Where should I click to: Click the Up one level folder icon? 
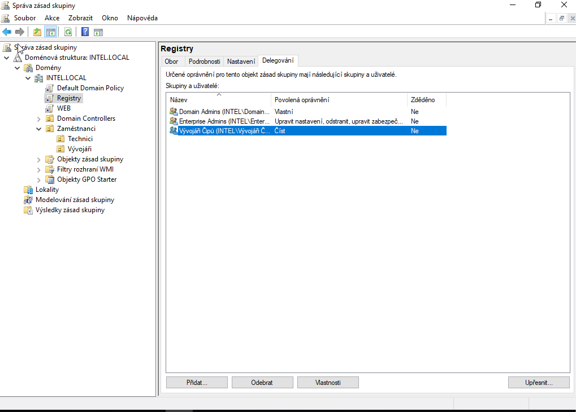37,32
